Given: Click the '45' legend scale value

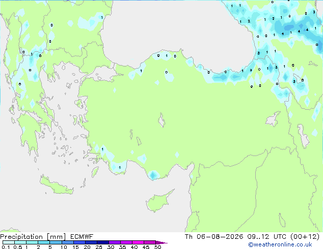Looking at the screenshot, I should (x=146, y=247).
